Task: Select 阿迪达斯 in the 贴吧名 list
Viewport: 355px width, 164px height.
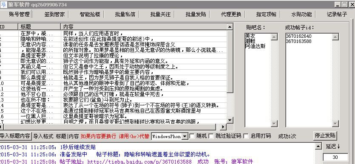Action: point(255,46)
